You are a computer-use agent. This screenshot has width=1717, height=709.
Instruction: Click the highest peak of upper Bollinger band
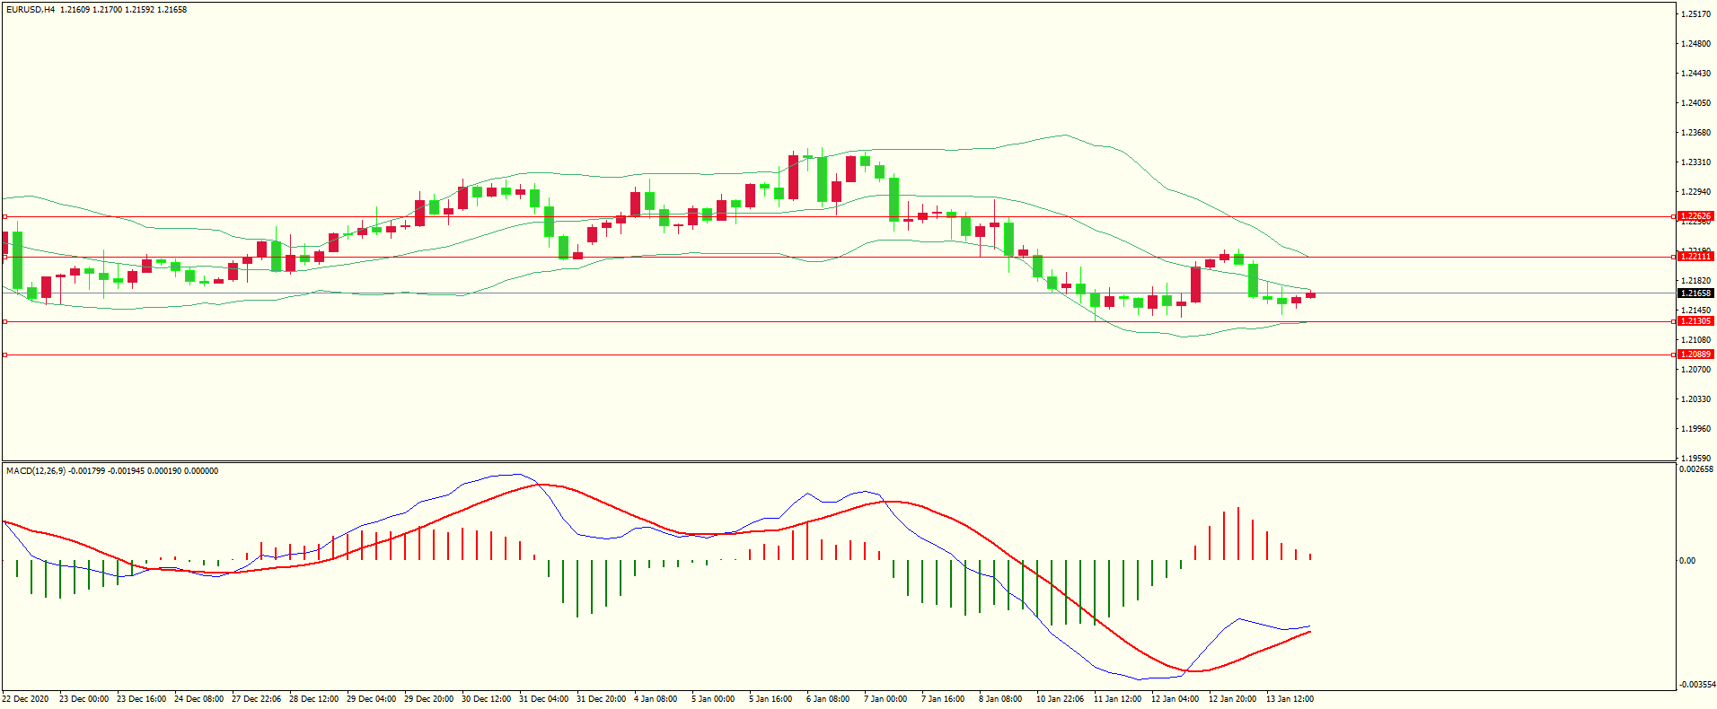click(1065, 136)
